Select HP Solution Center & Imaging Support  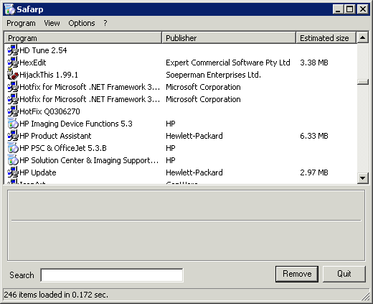click(x=89, y=160)
